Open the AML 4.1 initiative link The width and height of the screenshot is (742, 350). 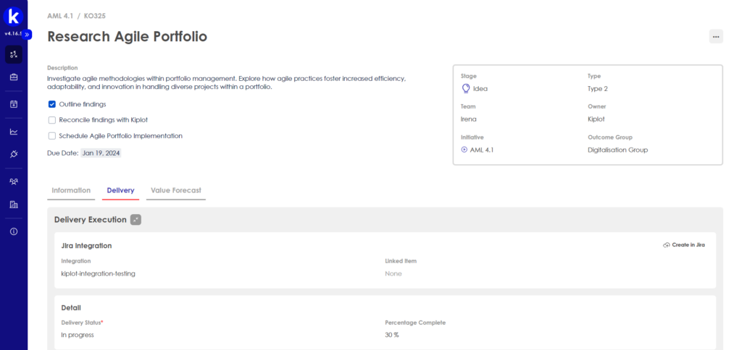coord(482,150)
